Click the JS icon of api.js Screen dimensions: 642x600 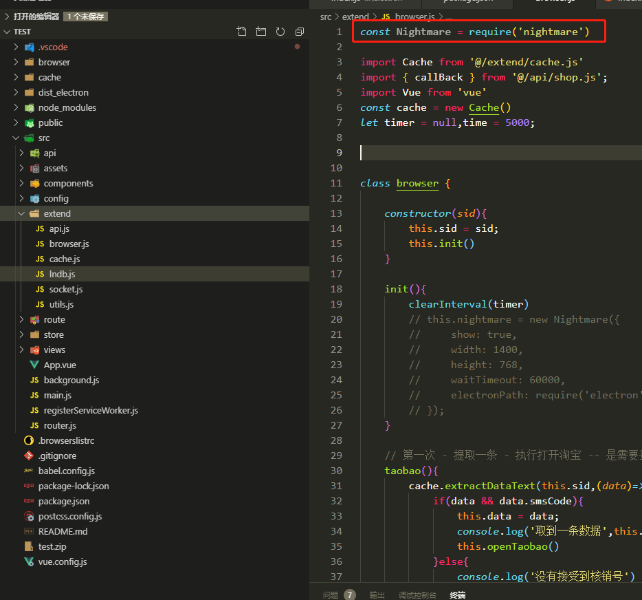coord(40,228)
